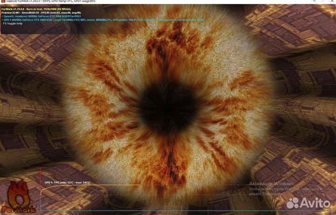The image size is (336, 215).
Task: Click the 'GPU 1' core and memory stats line
Action: [103, 20]
